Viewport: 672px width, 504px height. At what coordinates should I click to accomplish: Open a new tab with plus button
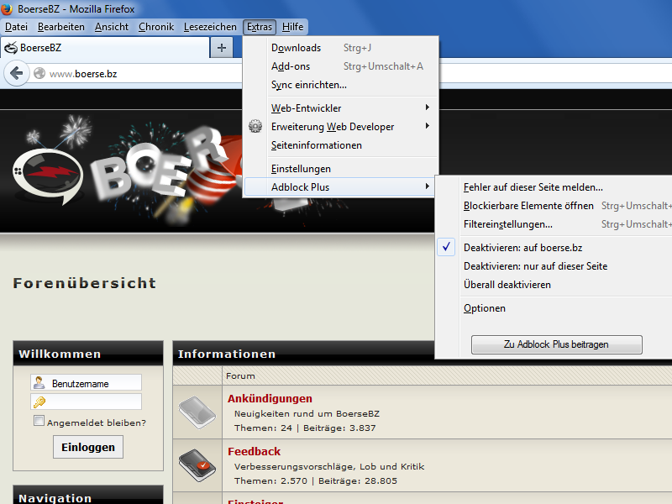pyautogui.click(x=222, y=48)
